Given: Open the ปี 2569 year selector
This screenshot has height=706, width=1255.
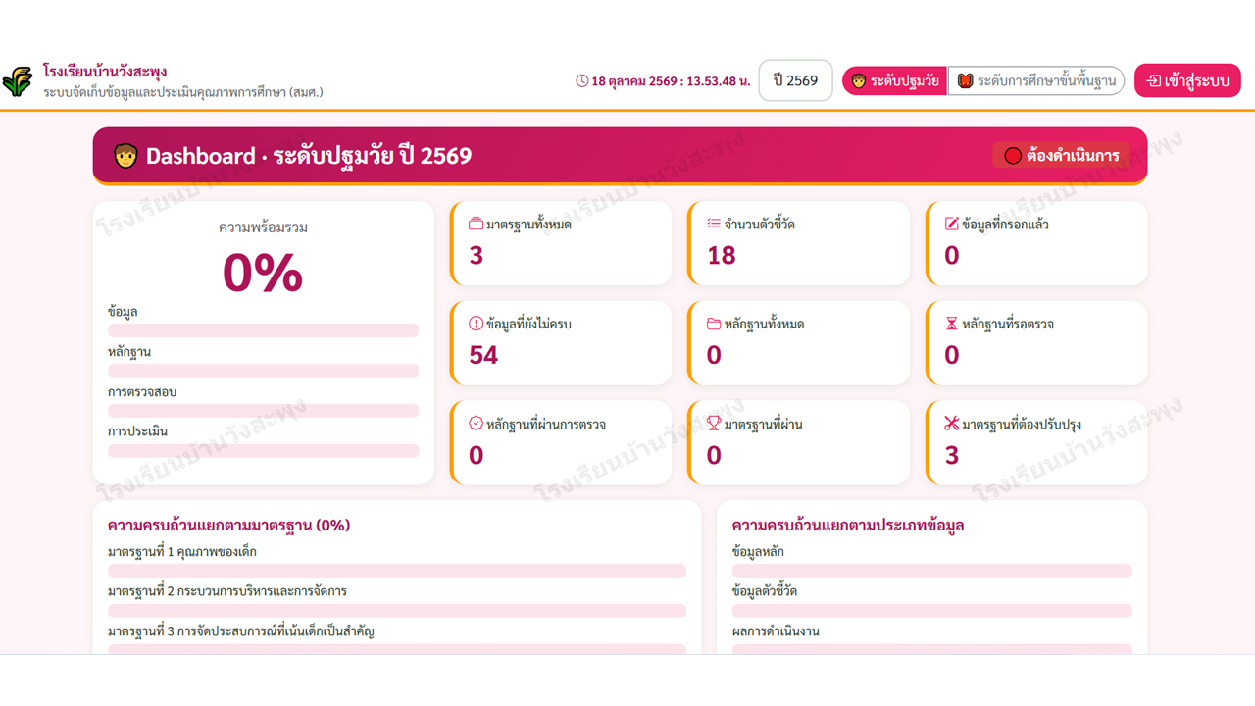Looking at the screenshot, I should 795,80.
